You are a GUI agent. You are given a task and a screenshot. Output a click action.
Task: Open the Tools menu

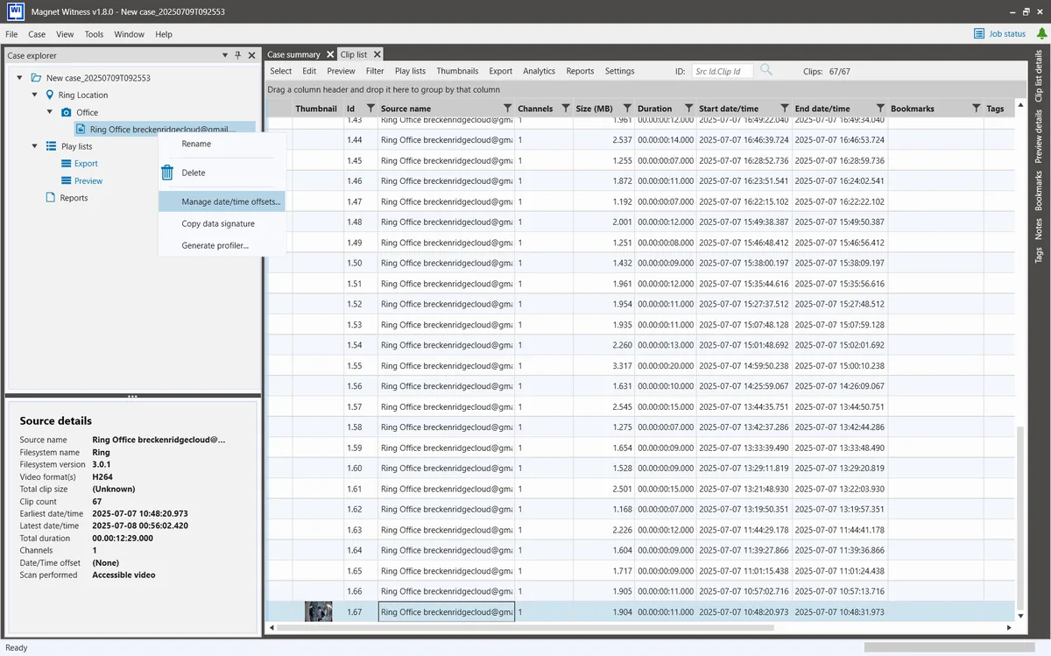94,34
